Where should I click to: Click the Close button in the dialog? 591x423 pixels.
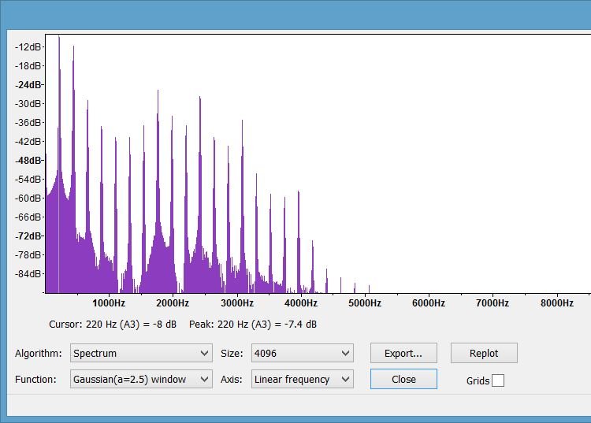coord(403,379)
